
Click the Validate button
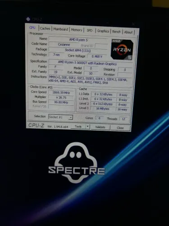(x=100, y=127)
